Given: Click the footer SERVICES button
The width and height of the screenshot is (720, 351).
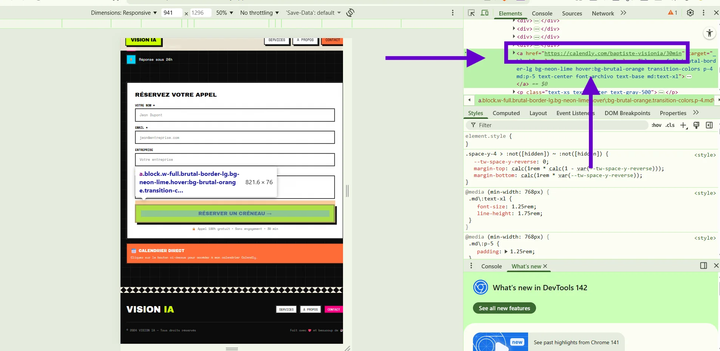Looking at the screenshot, I should click(x=286, y=309).
